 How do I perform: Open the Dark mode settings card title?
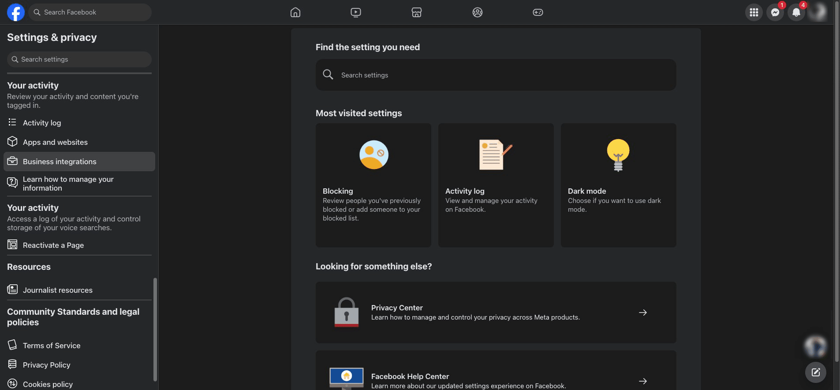[x=587, y=191]
